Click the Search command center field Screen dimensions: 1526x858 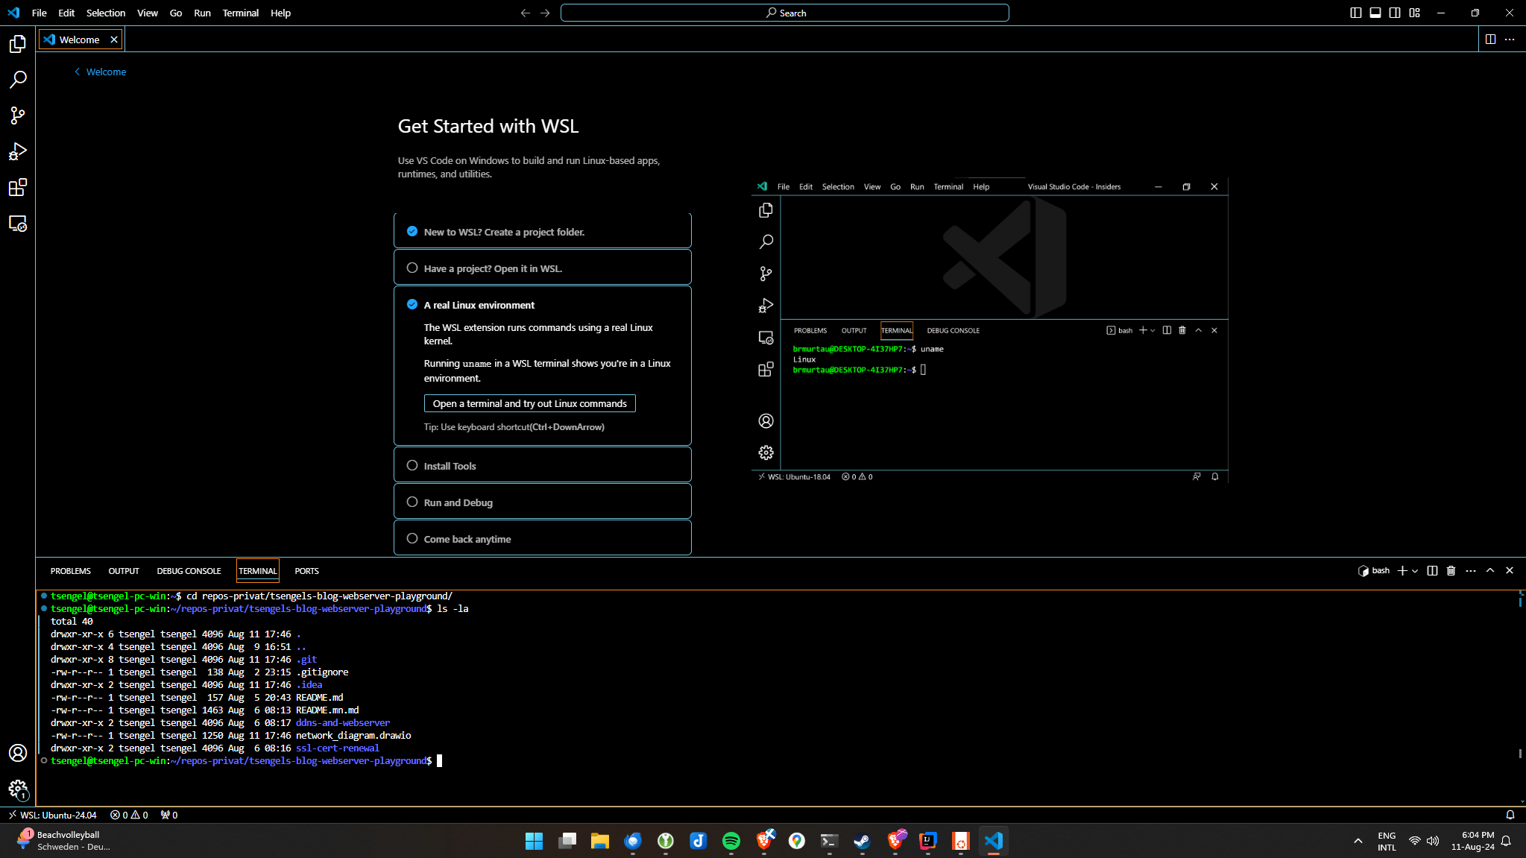[x=785, y=13]
